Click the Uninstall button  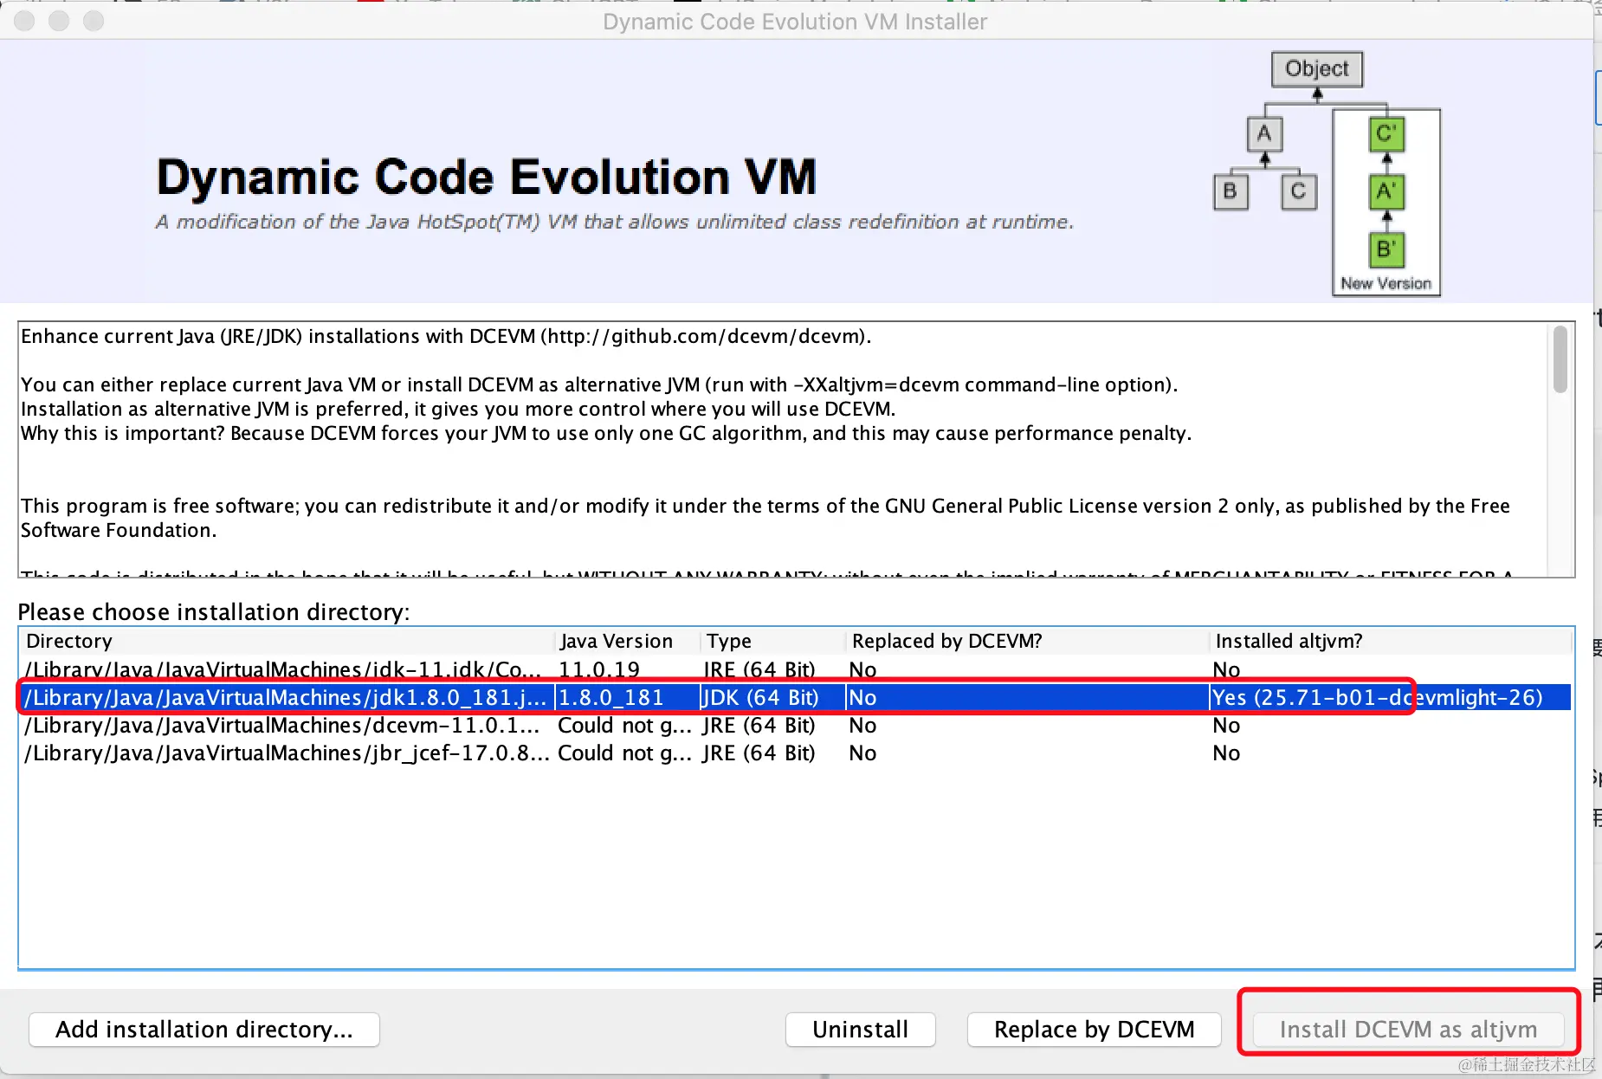pos(860,1029)
